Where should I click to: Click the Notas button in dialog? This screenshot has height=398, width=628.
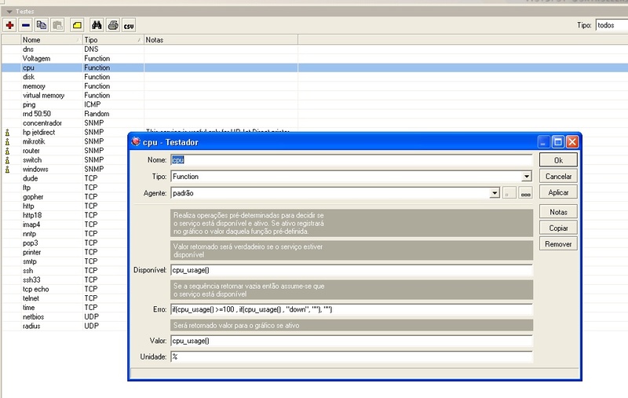(x=558, y=212)
